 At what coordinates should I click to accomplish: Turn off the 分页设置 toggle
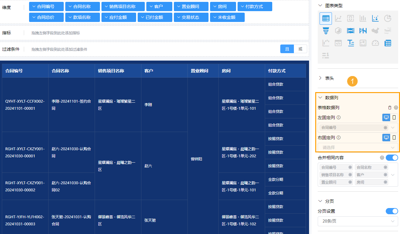click(392, 211)
